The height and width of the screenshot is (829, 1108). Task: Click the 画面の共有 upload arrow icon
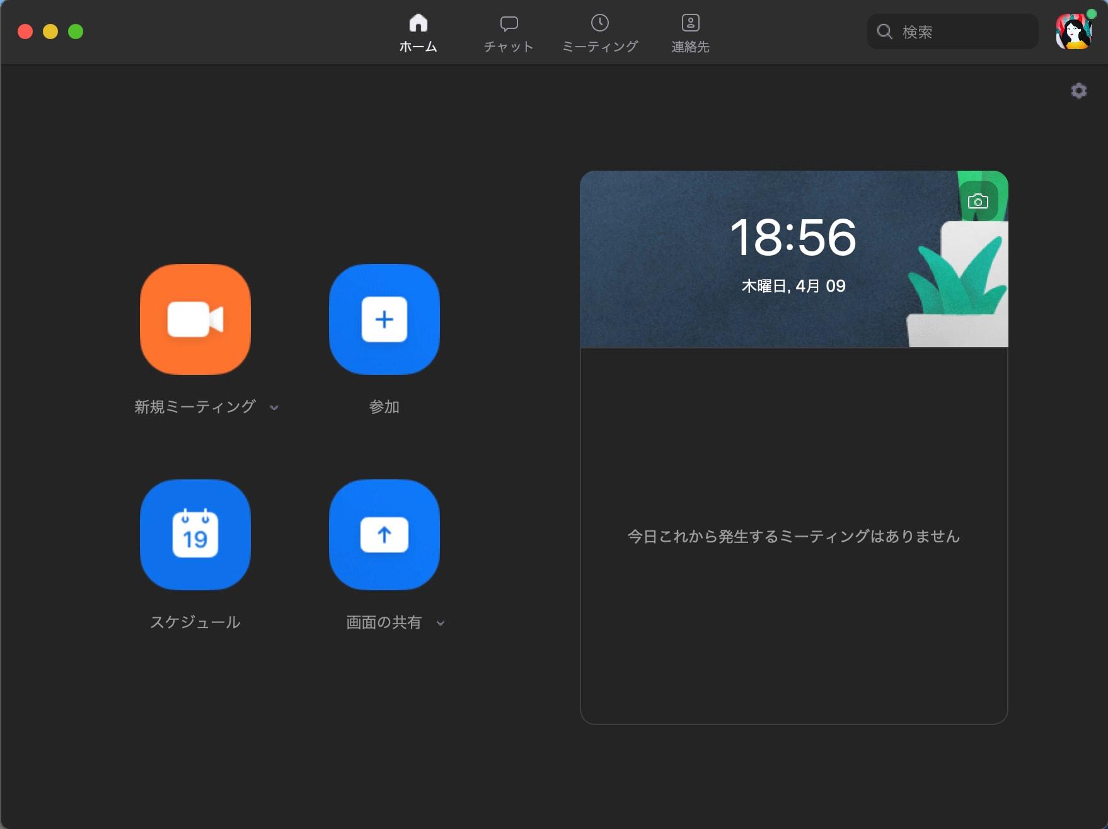pos(384,535)
